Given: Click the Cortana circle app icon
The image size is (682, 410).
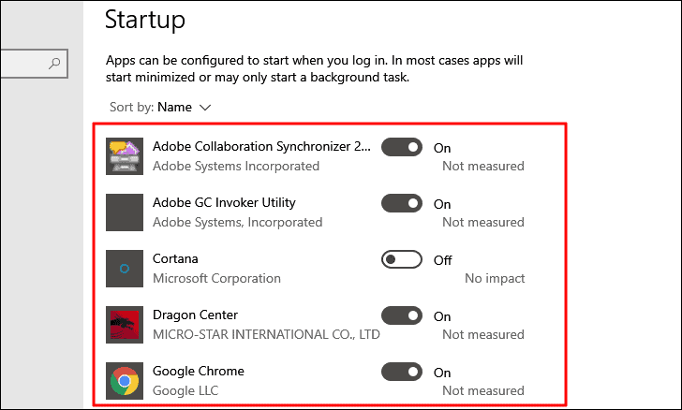Looking at the screenshot, I should point(125,269).
